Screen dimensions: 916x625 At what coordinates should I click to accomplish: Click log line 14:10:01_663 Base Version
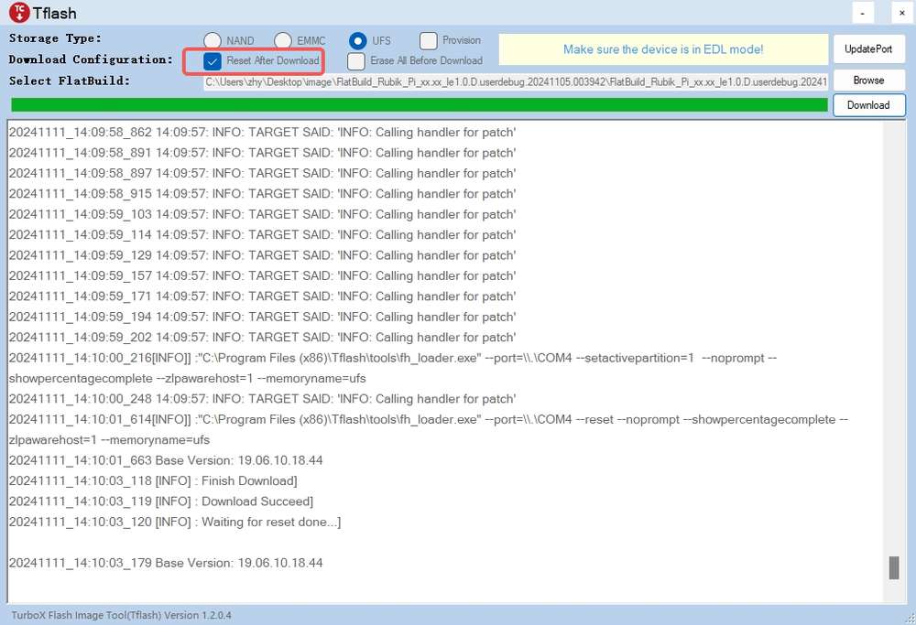(165, 460)
